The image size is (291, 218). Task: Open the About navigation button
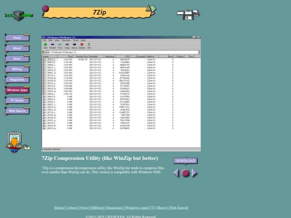(x=17, y=48)
